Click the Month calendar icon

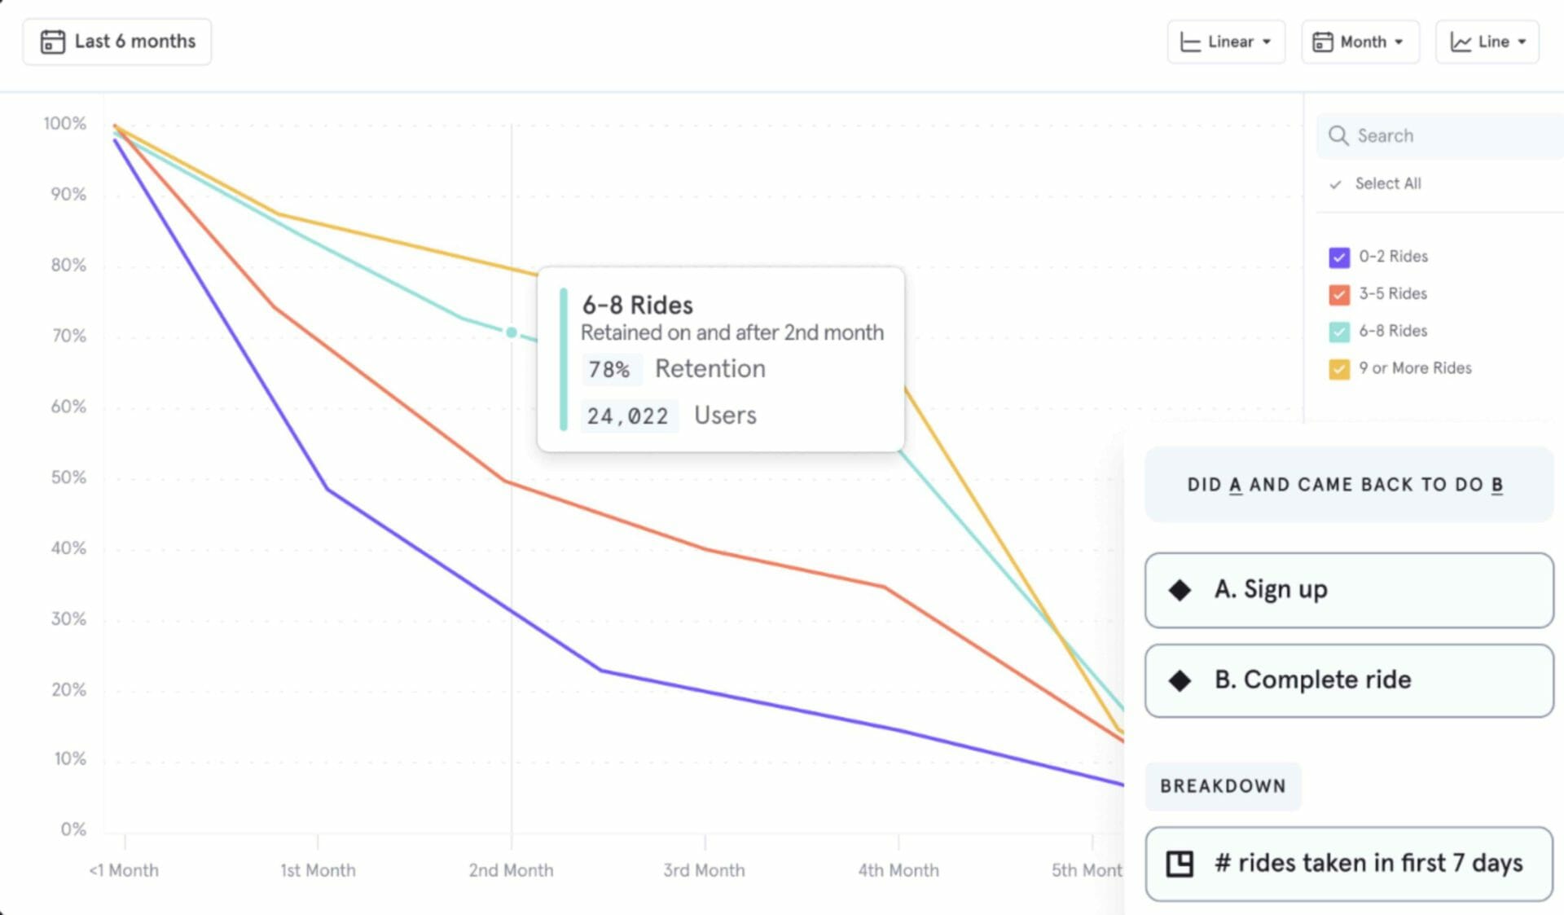(x=1323, y=42)
